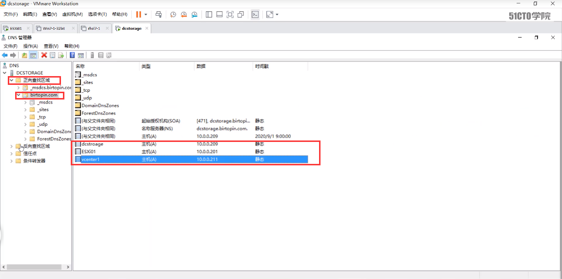562x279 pixels.
Task: Click the Unity mode icon
Action: pyautogui.click(x=241, y=14)
